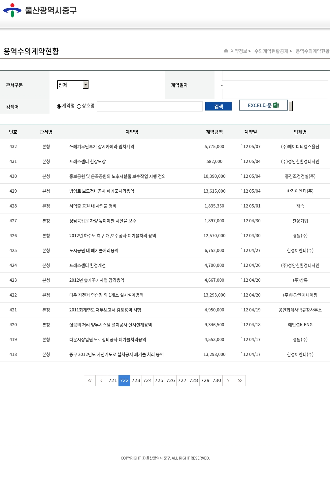Open the 관서구분 dropdown showing 전체
Screen dimensions: 330x479
pos(70,85)
